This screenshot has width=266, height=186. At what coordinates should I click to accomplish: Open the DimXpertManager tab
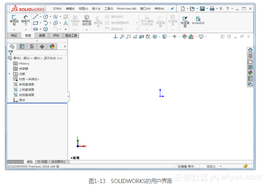pos(42,46)
